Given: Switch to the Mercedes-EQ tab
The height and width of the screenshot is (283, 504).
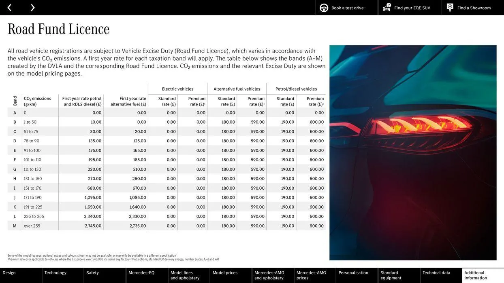Looking at the screenshot, I should 147,275.
